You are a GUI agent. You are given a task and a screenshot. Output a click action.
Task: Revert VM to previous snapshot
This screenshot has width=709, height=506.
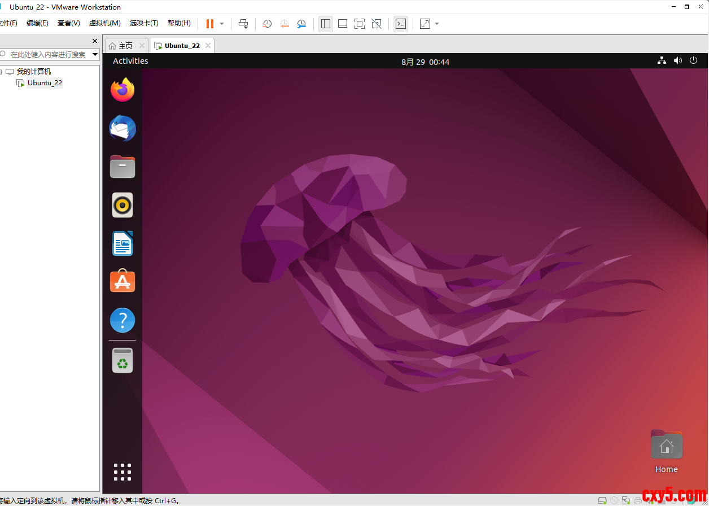pos(285,24)
